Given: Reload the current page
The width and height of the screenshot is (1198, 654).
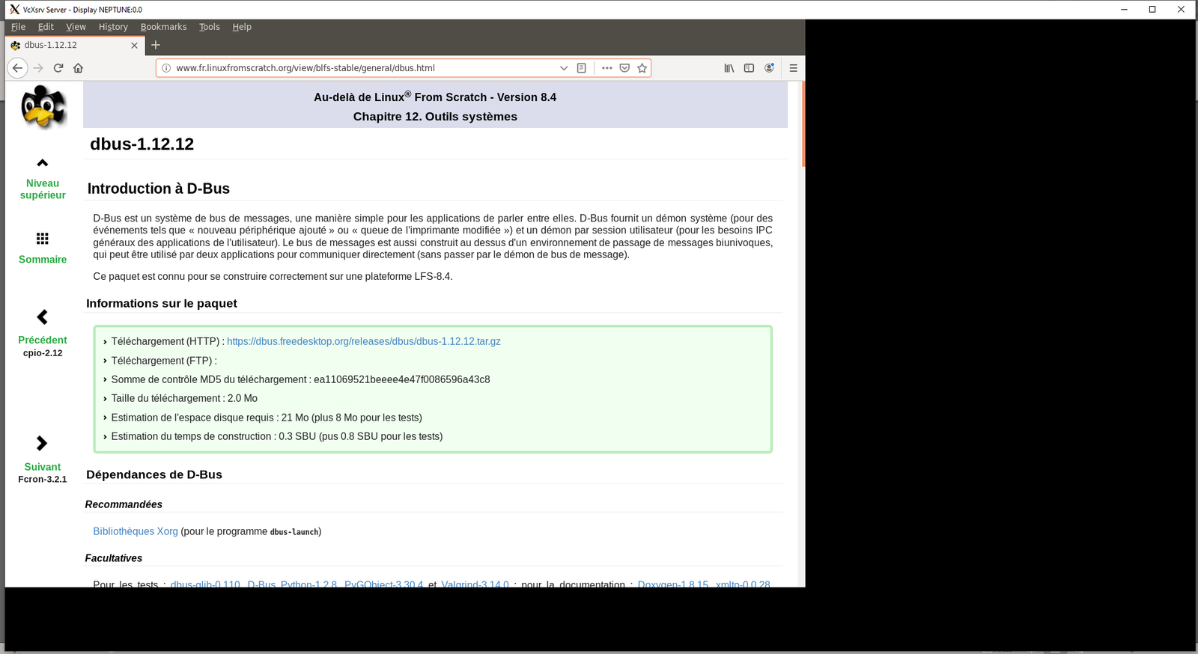Looking at the screenshot, I should coord(58,68).
